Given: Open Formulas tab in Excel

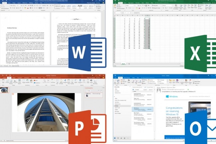Looking at the screenshot, I should tap(137, 3).
